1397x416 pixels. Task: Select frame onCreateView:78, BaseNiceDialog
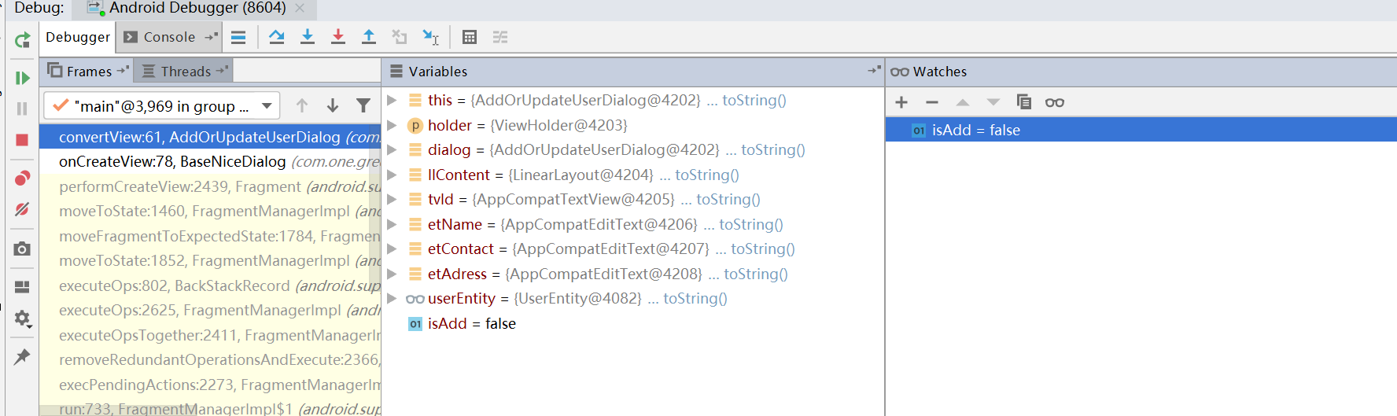point(210,161)
